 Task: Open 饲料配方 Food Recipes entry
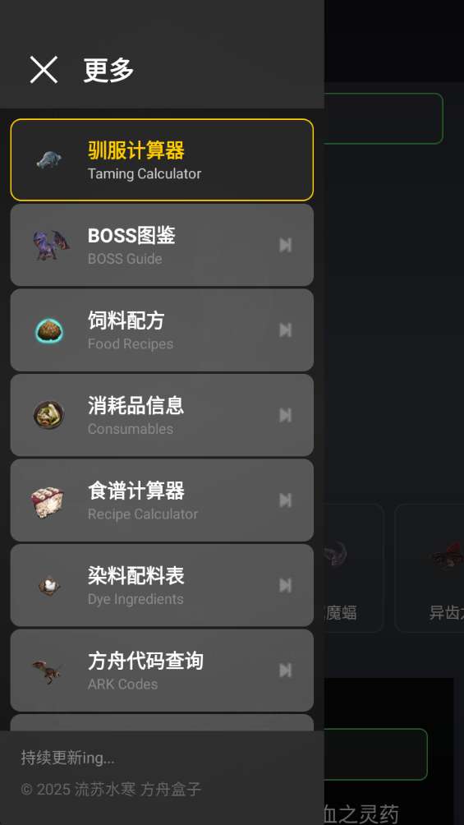[162, 330]
